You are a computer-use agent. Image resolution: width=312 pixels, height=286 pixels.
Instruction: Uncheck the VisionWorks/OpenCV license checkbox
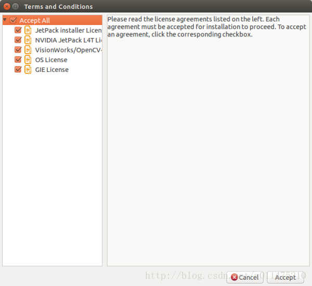pyautogui.click(x=18, y=49)
